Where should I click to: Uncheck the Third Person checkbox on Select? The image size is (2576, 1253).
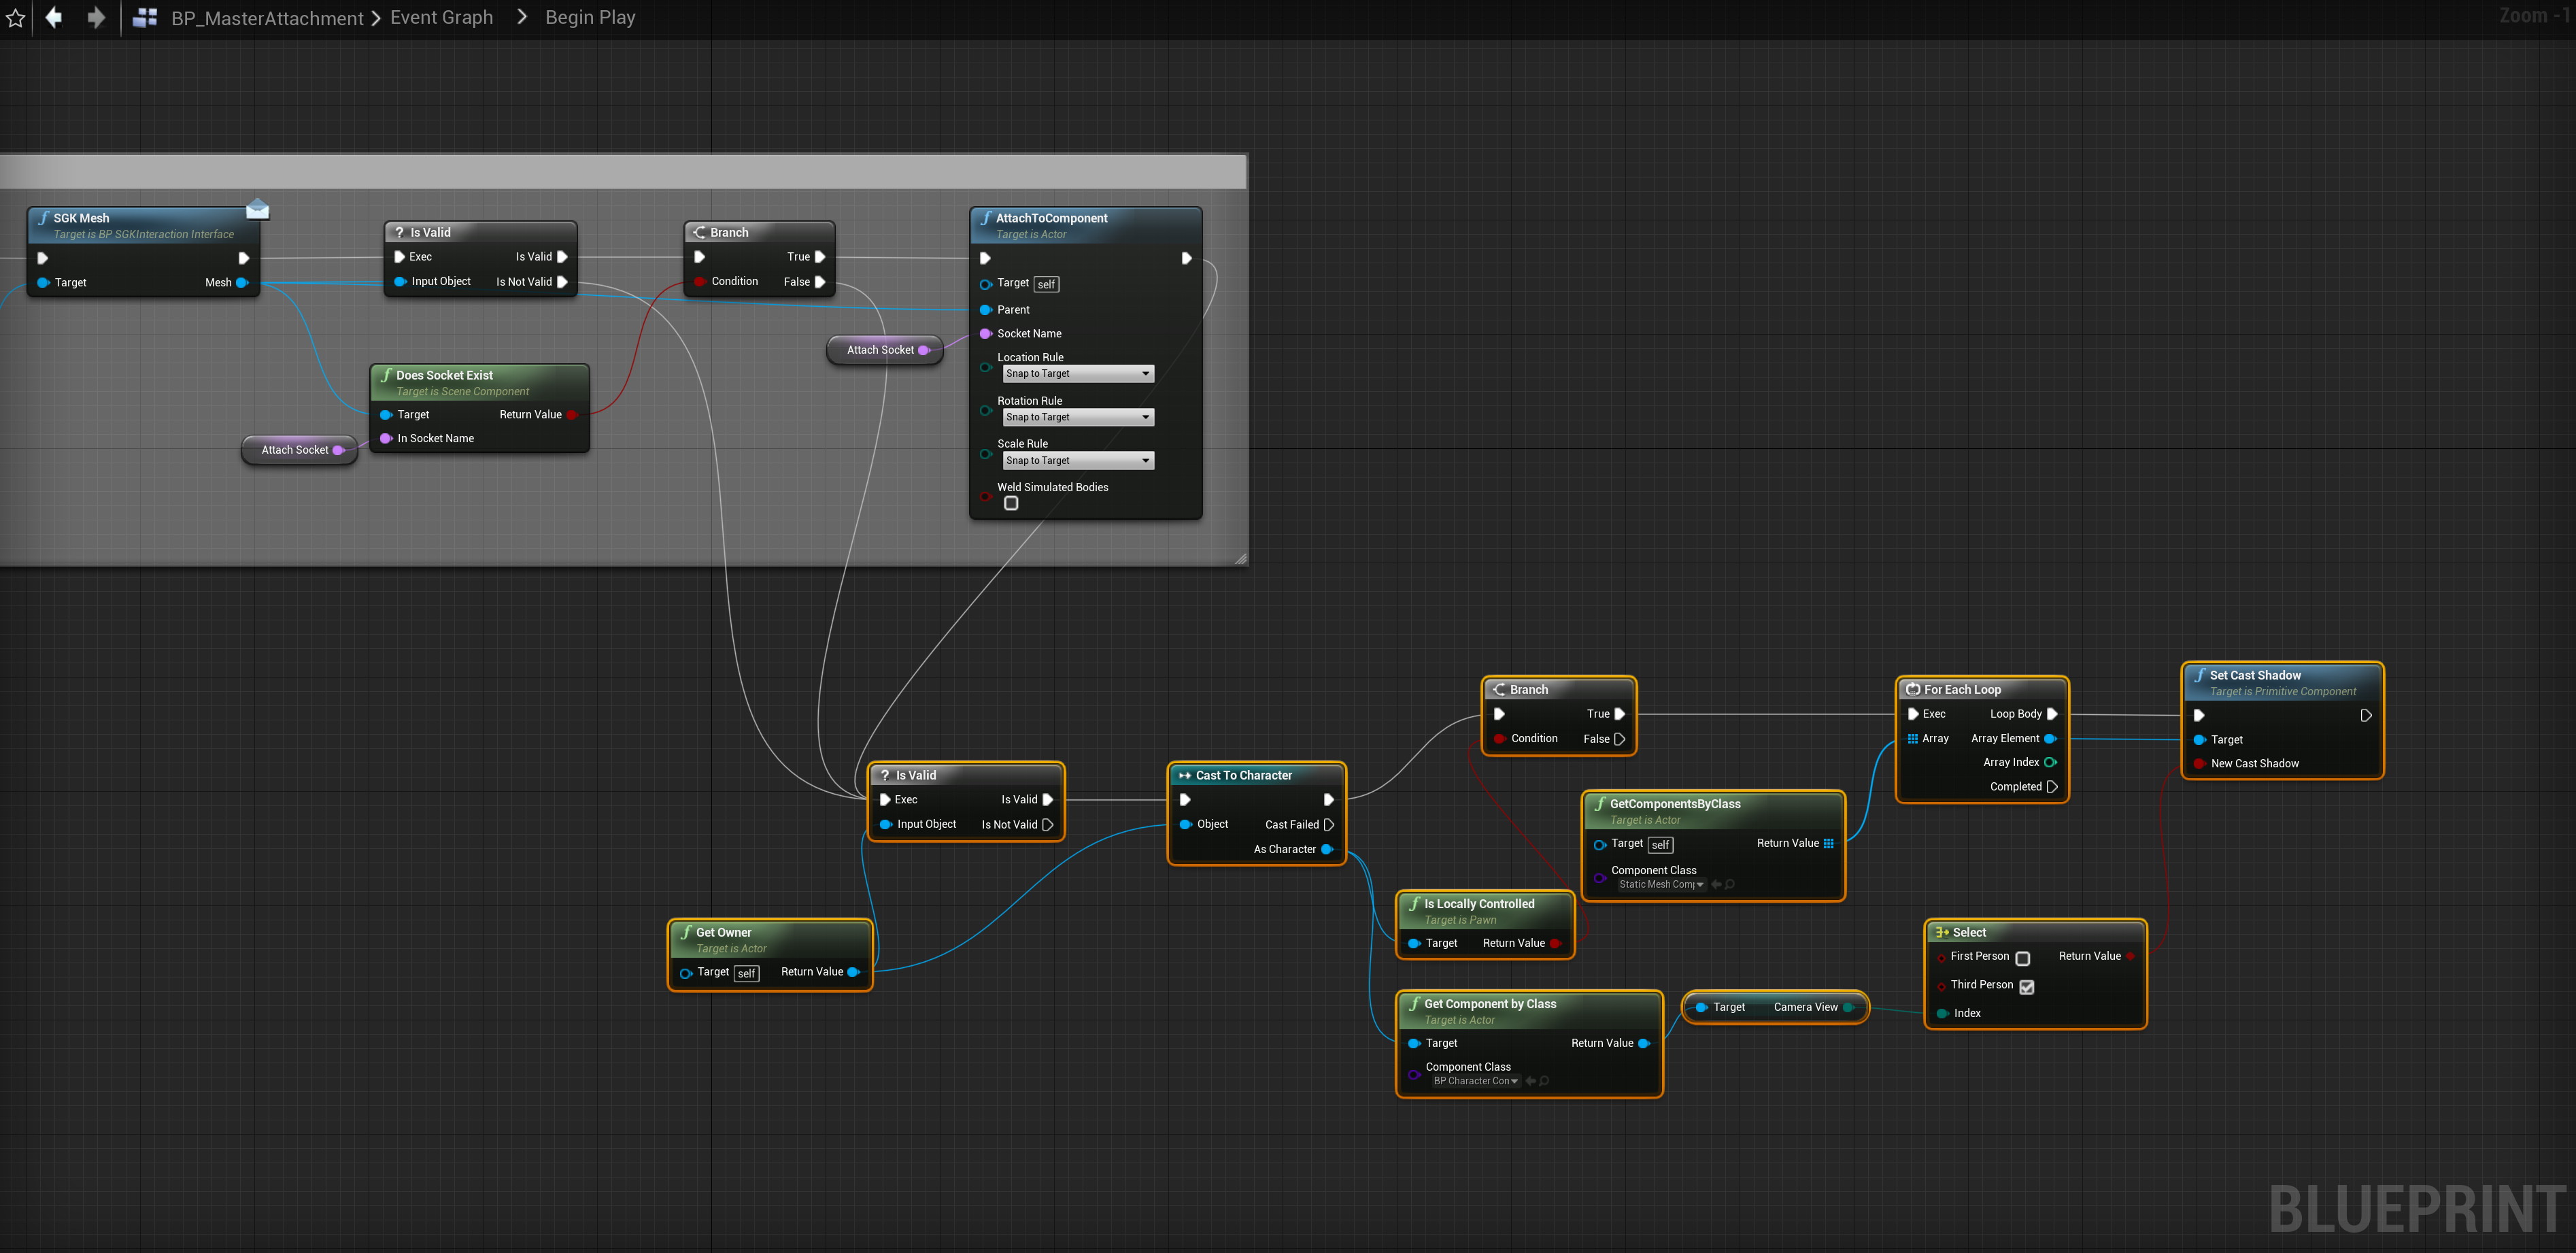[2026, 987]
